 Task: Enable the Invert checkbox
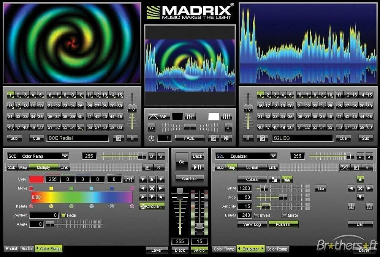[x=257, y=215]
